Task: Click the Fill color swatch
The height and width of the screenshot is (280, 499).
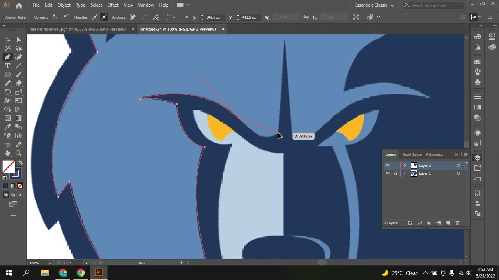Action: (x=9, y=167)
